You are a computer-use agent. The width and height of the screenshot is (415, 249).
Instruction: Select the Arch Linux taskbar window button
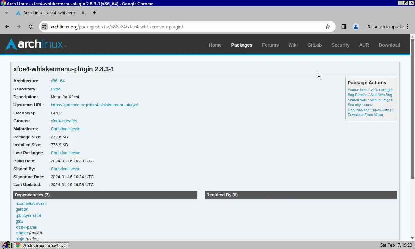[41, 245]
